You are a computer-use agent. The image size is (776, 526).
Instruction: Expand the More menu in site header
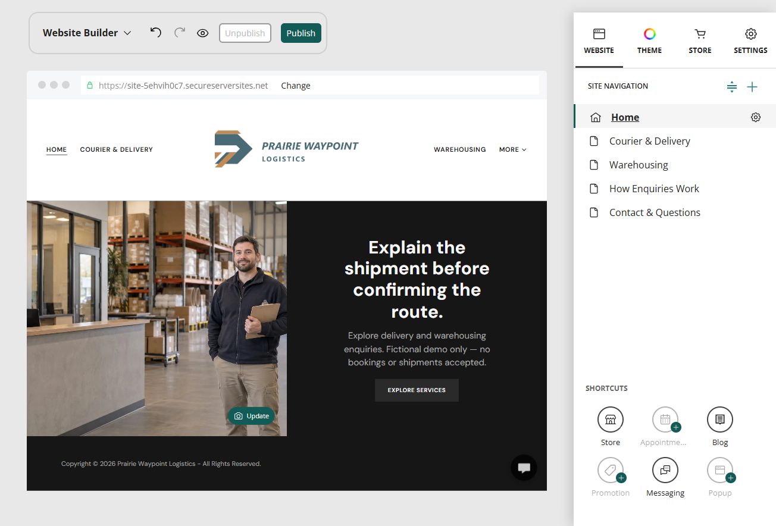(x=513, y=149)
